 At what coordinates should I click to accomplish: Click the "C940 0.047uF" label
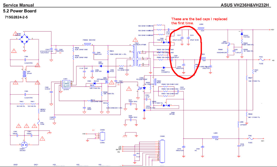click(47, 88)
